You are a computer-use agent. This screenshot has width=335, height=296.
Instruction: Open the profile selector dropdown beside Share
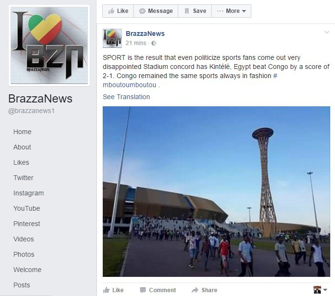(x=320, y=290)
